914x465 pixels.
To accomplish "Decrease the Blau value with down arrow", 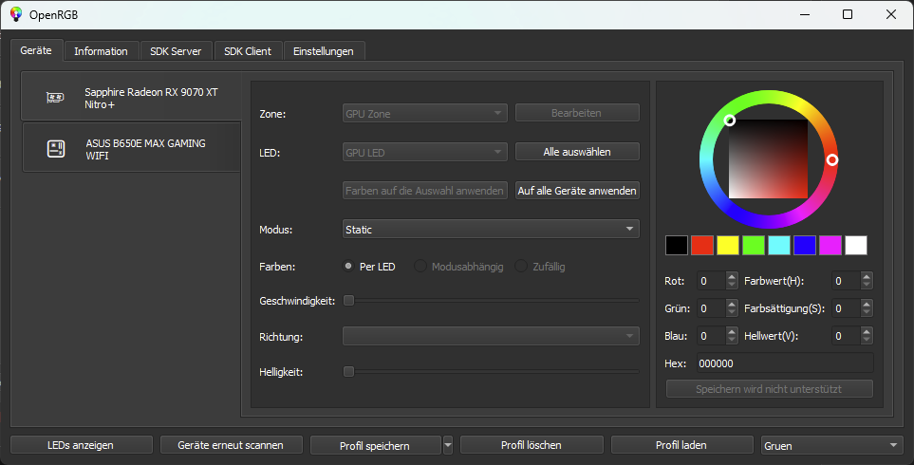I will [732, 341].
